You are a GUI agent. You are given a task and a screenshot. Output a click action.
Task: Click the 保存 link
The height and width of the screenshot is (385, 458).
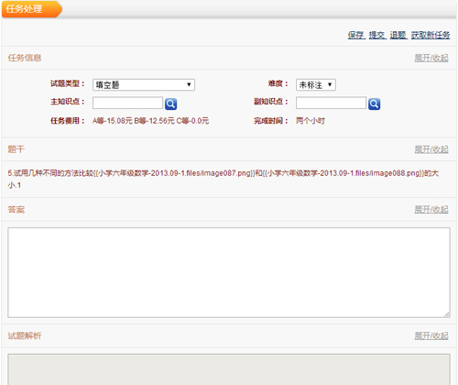[356, 35]
